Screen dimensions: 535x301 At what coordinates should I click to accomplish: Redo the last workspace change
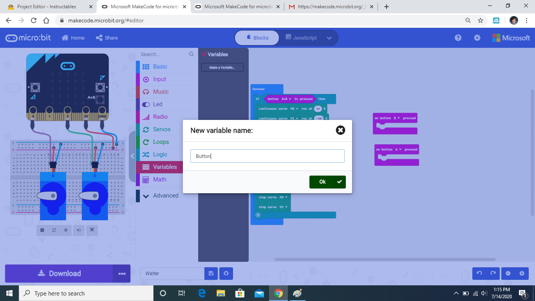point(493,273)
